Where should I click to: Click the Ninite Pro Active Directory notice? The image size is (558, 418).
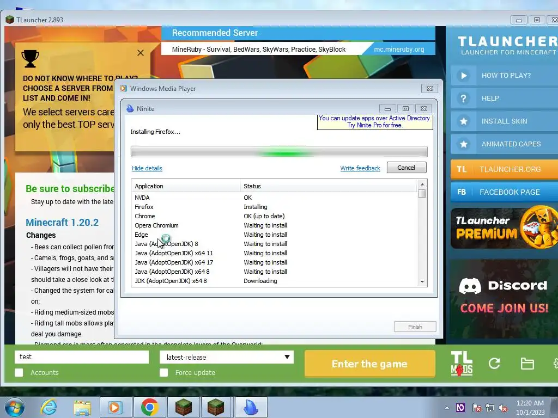coord(375,122)
